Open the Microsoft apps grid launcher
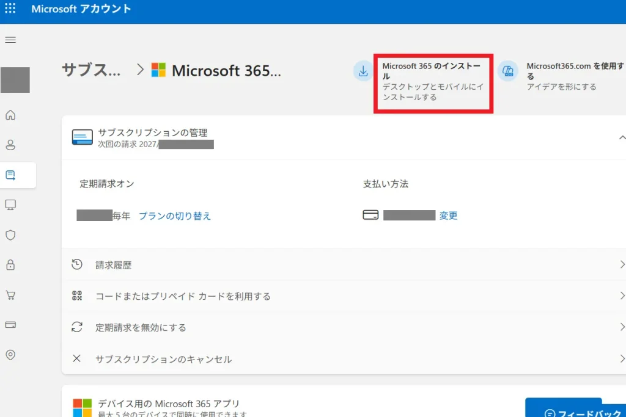 pos(10,9)
